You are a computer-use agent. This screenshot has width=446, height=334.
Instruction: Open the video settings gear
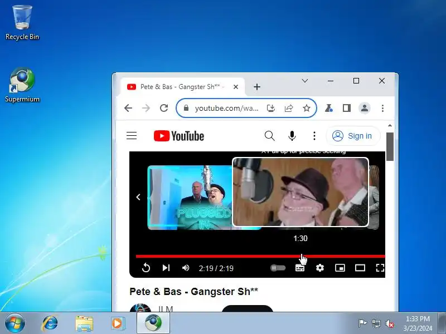pyautogui.click(x=320, y=268)
